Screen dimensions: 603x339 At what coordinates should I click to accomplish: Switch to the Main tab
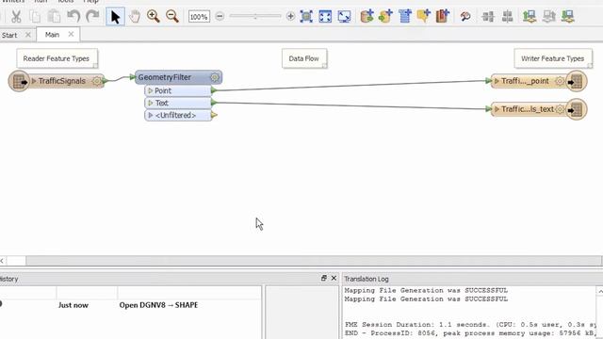tap(52, 35)
